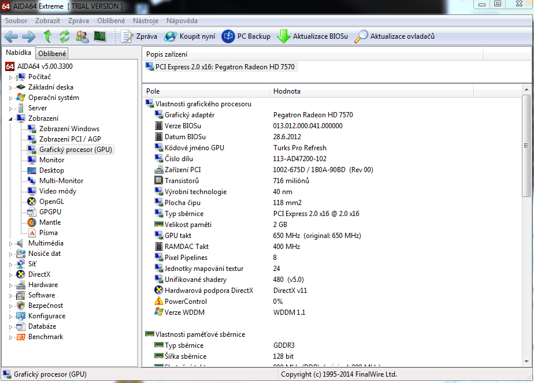
Task: Select OpenGL in the sidebar tree
Action: pos(51,202)
